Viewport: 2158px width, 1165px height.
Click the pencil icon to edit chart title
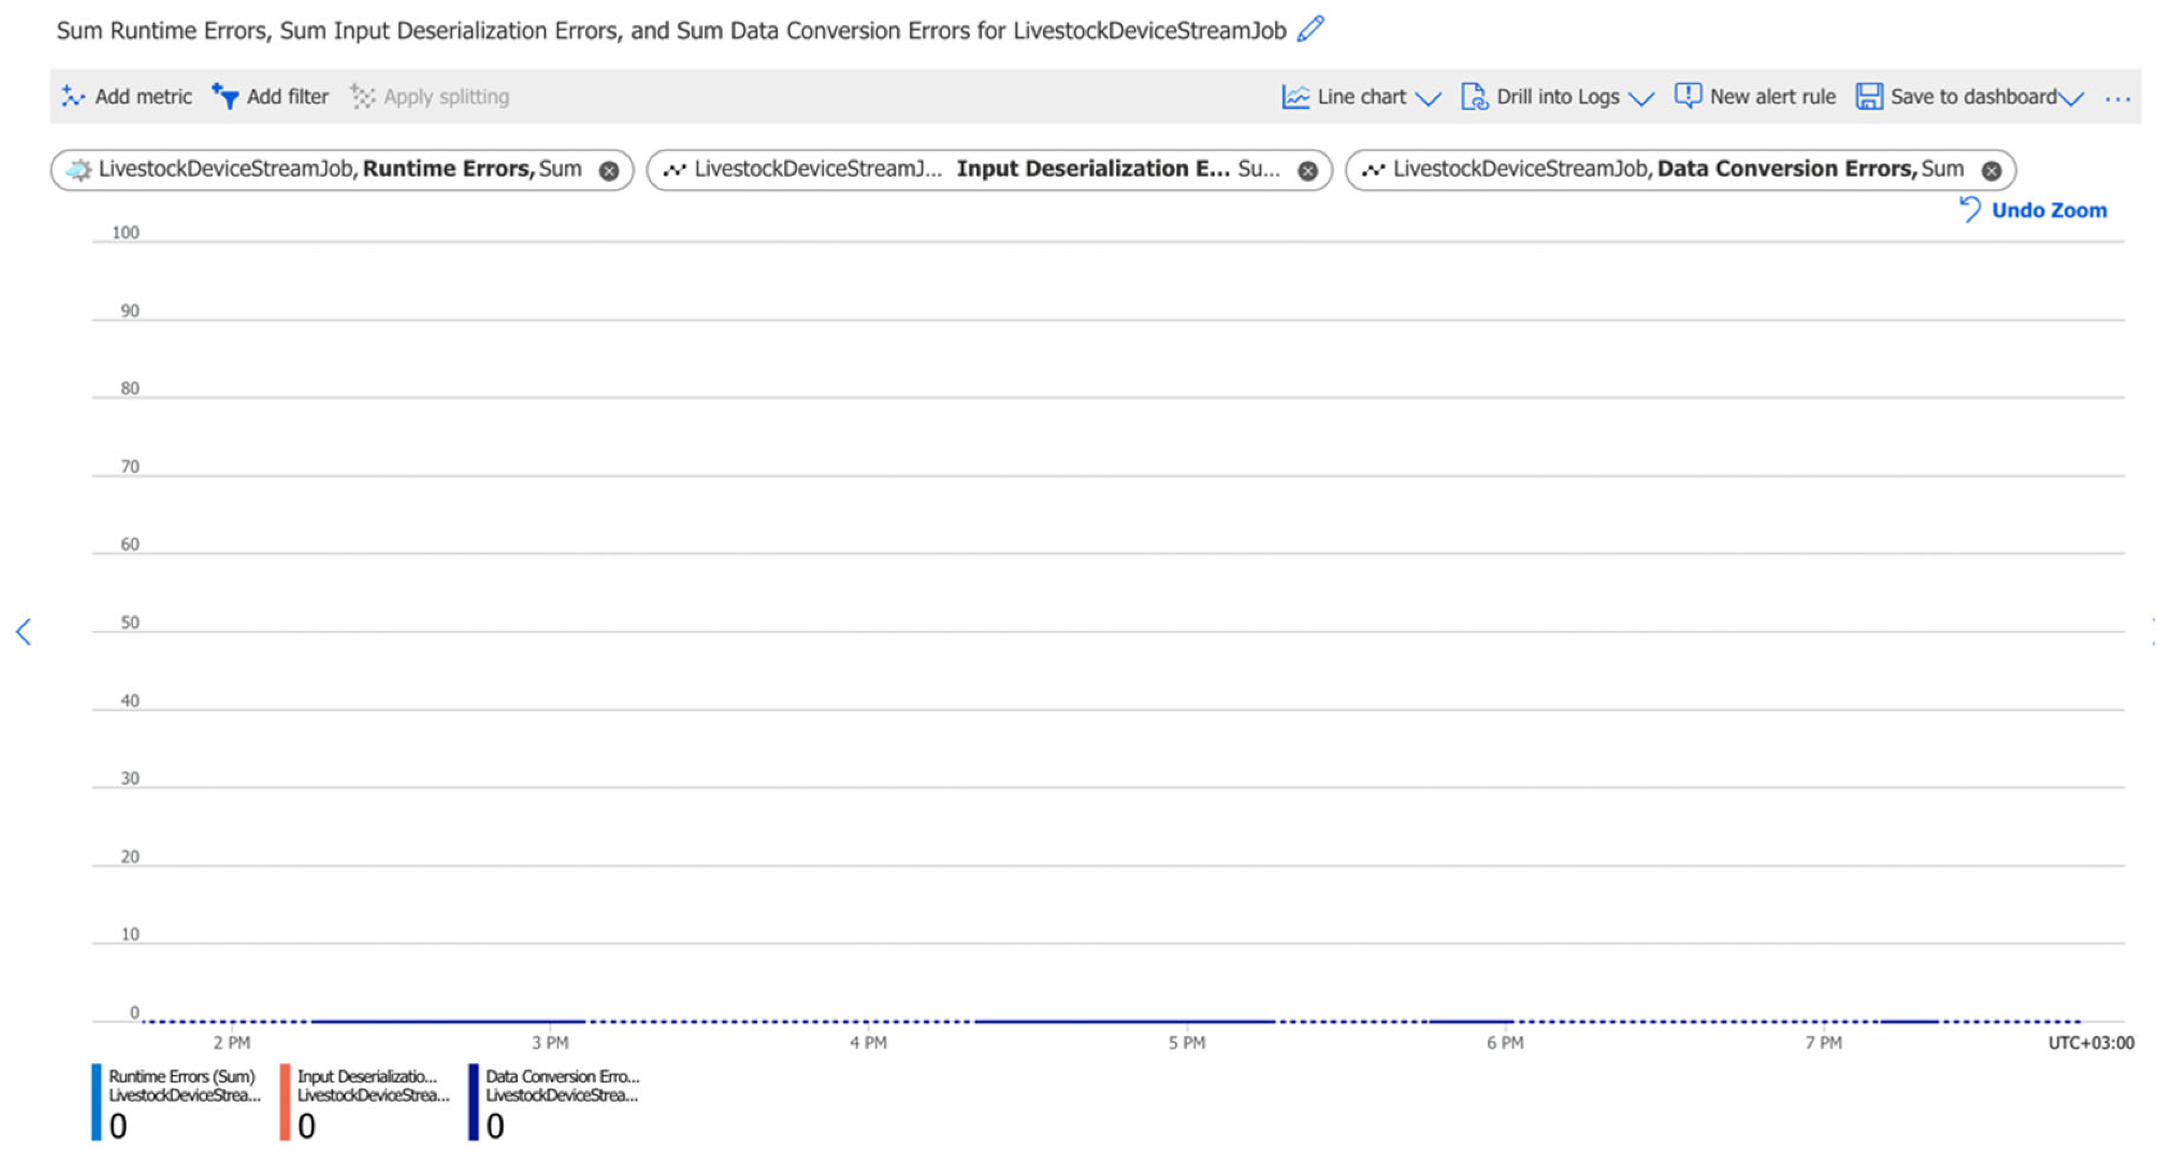coord(1310,29)
